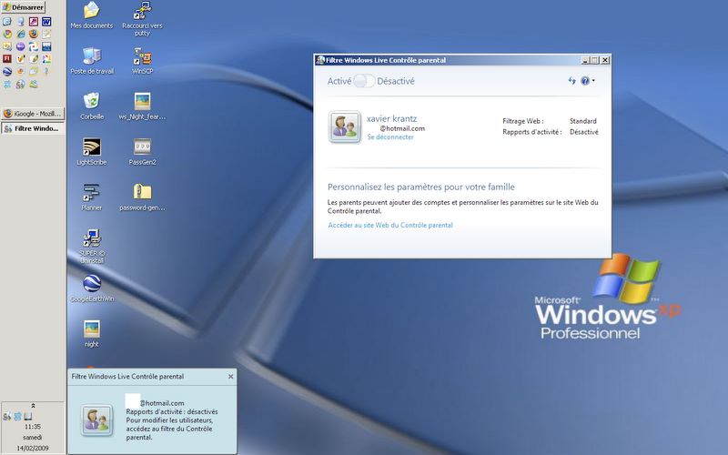Image resolution: width=728 pixels, height=455 pixels.
Task: Open Accéder au site Web du Contrôle parental
Action: click(x=390, y=225)
